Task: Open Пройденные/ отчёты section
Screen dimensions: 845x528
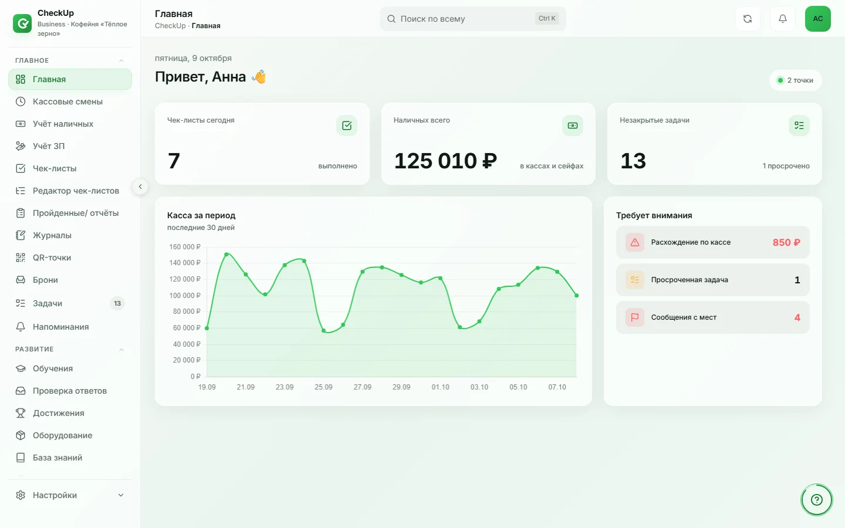Action: [70, 213]
